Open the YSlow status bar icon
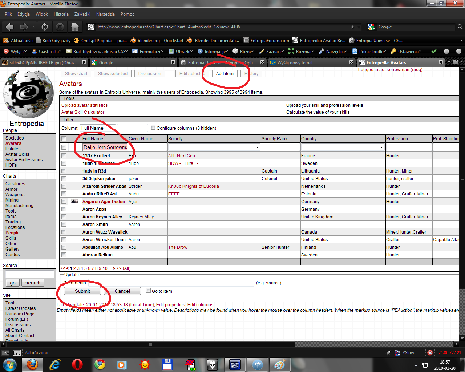 397,353
